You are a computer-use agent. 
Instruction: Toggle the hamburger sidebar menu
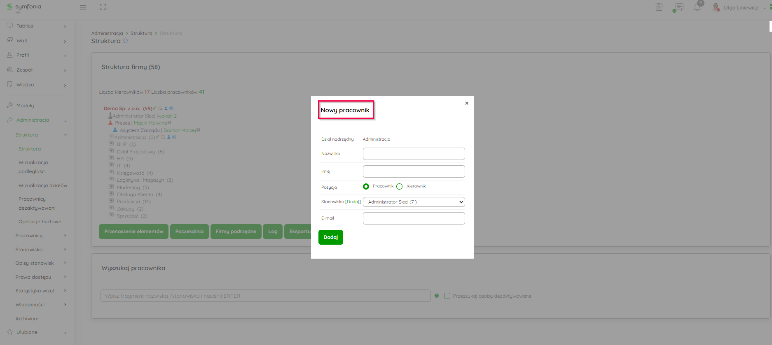(x=83, y=7)
